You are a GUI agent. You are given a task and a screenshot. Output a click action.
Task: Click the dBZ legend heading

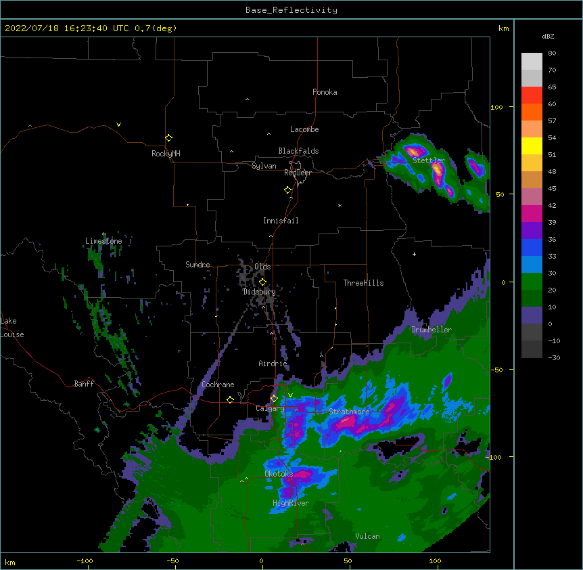[x=548, y=36]
